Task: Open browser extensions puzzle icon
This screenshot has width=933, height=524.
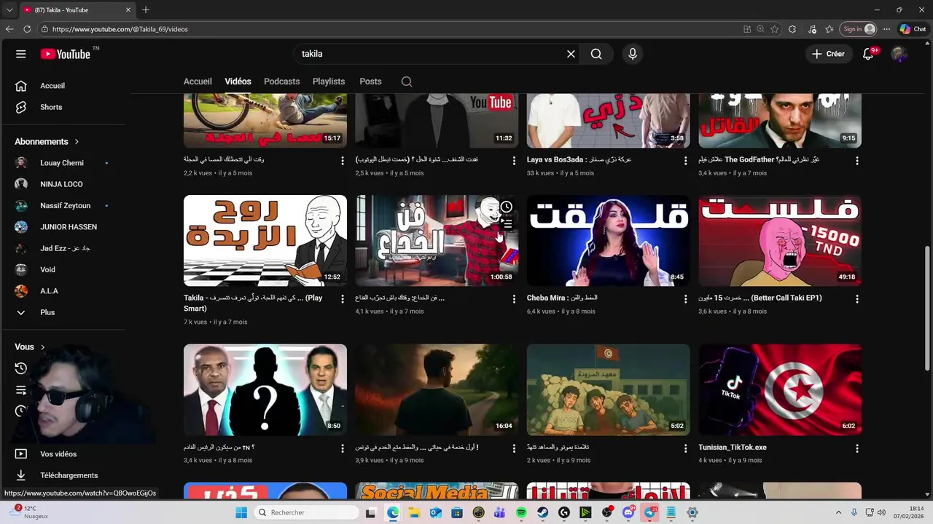Action: (792, 29)
